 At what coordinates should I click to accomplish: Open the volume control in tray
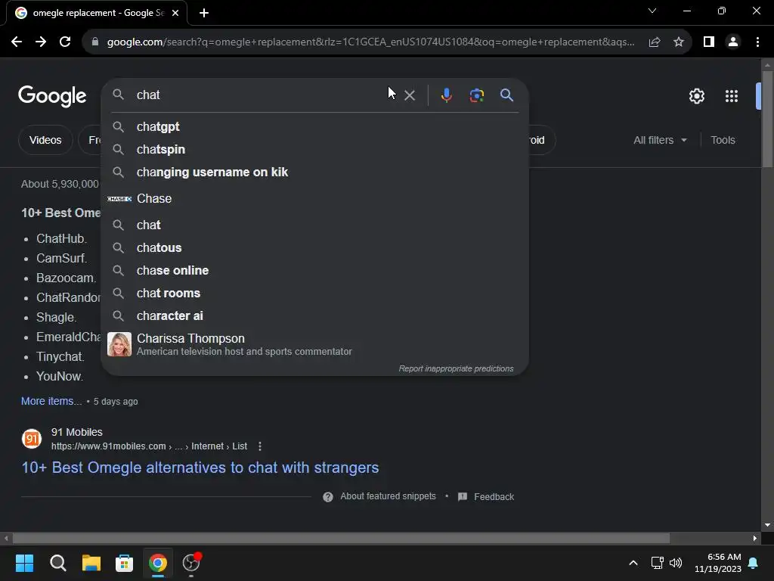click(x=675, y=563)
